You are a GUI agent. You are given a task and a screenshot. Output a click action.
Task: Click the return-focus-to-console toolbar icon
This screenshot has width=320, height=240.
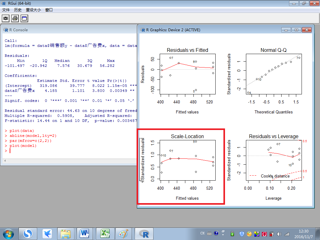point(24,18)
